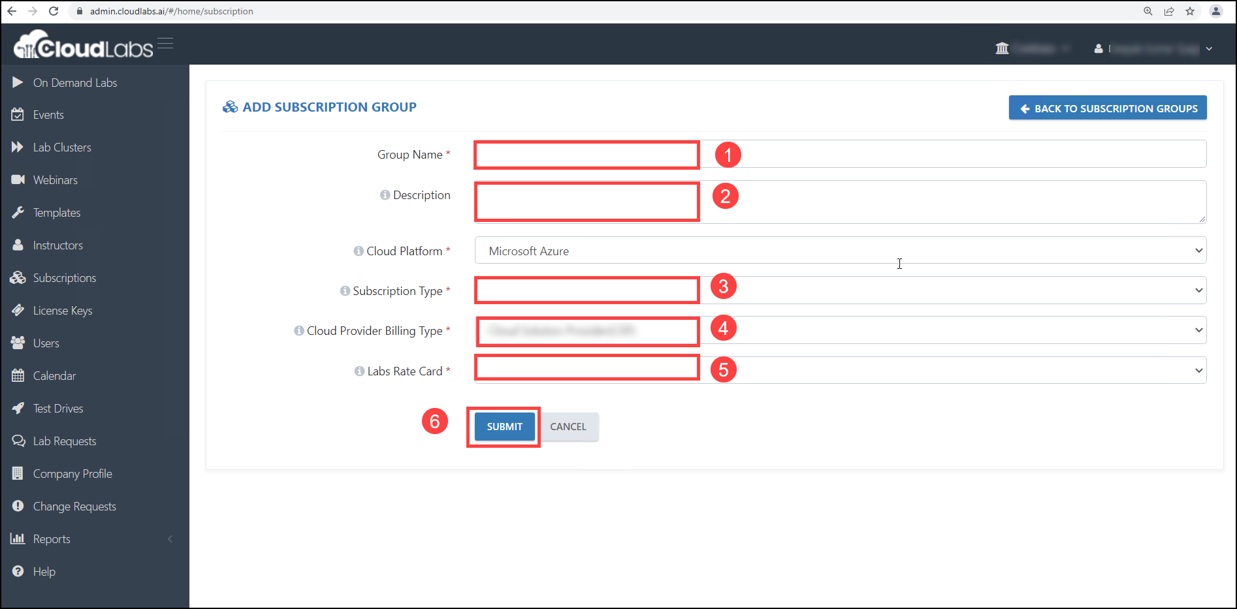The image size is (1237, 609).
Task: Click the Cloud Platform info icon
Action: click(359, 251)
